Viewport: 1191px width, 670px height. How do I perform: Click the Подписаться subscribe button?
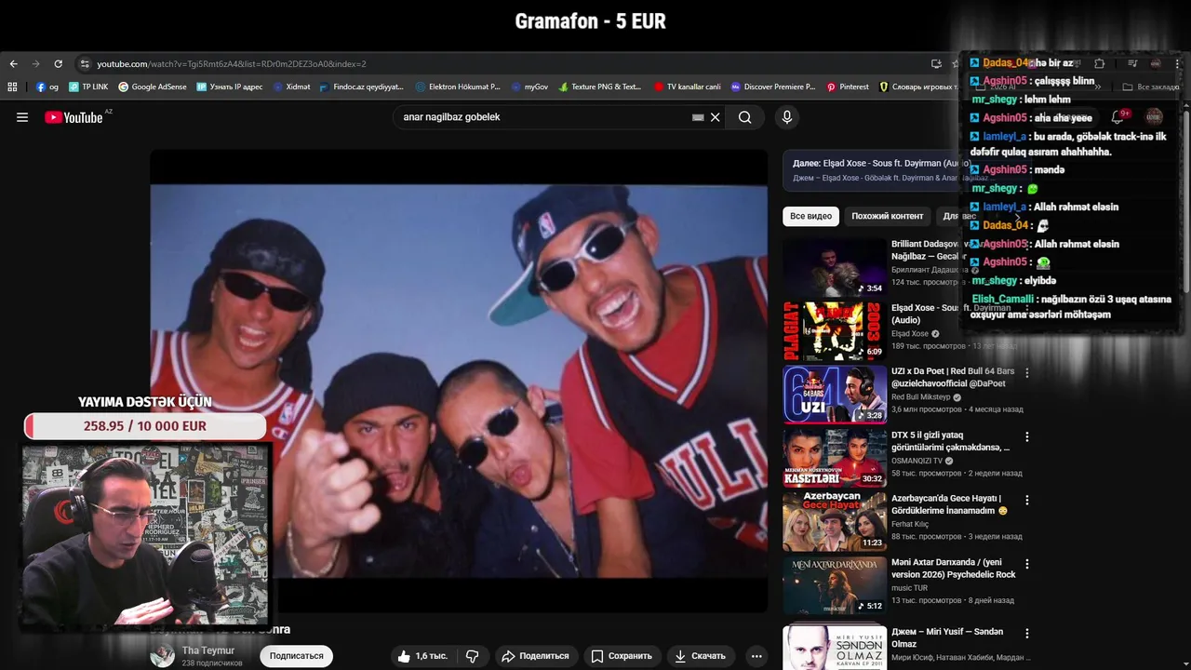pyautogui.click(x=297, y=656)
